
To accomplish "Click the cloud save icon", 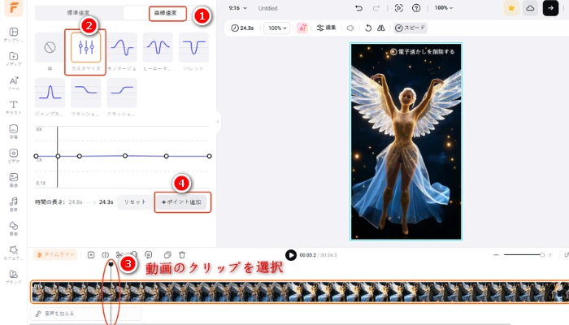I will (530, 8).
